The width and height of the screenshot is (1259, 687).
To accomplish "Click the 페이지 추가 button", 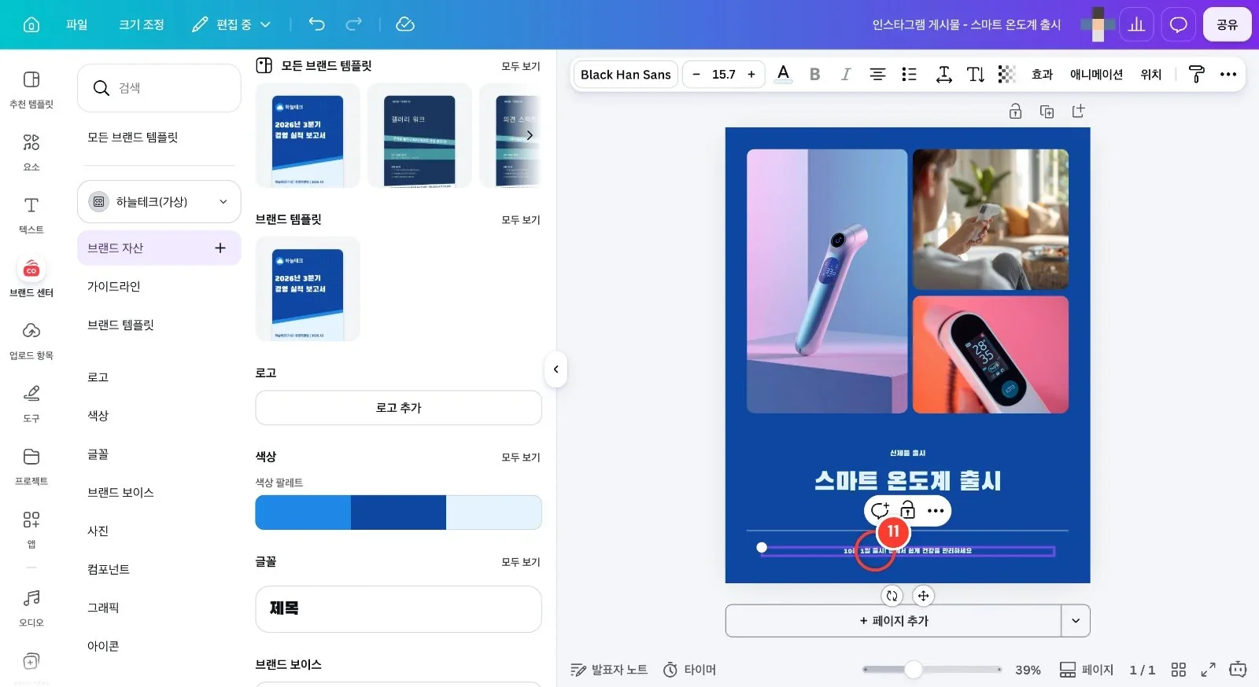I will point(893,620).
